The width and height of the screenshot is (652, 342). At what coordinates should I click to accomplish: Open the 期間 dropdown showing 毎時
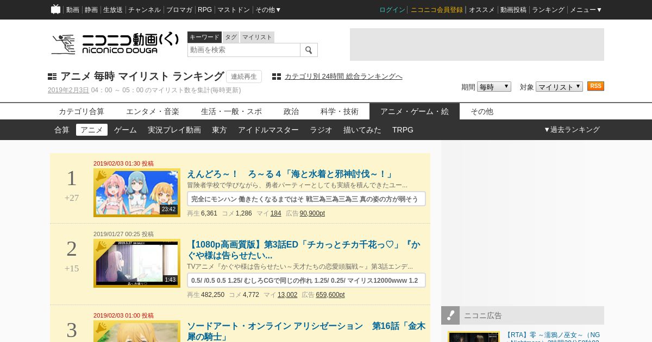[494, 87]
